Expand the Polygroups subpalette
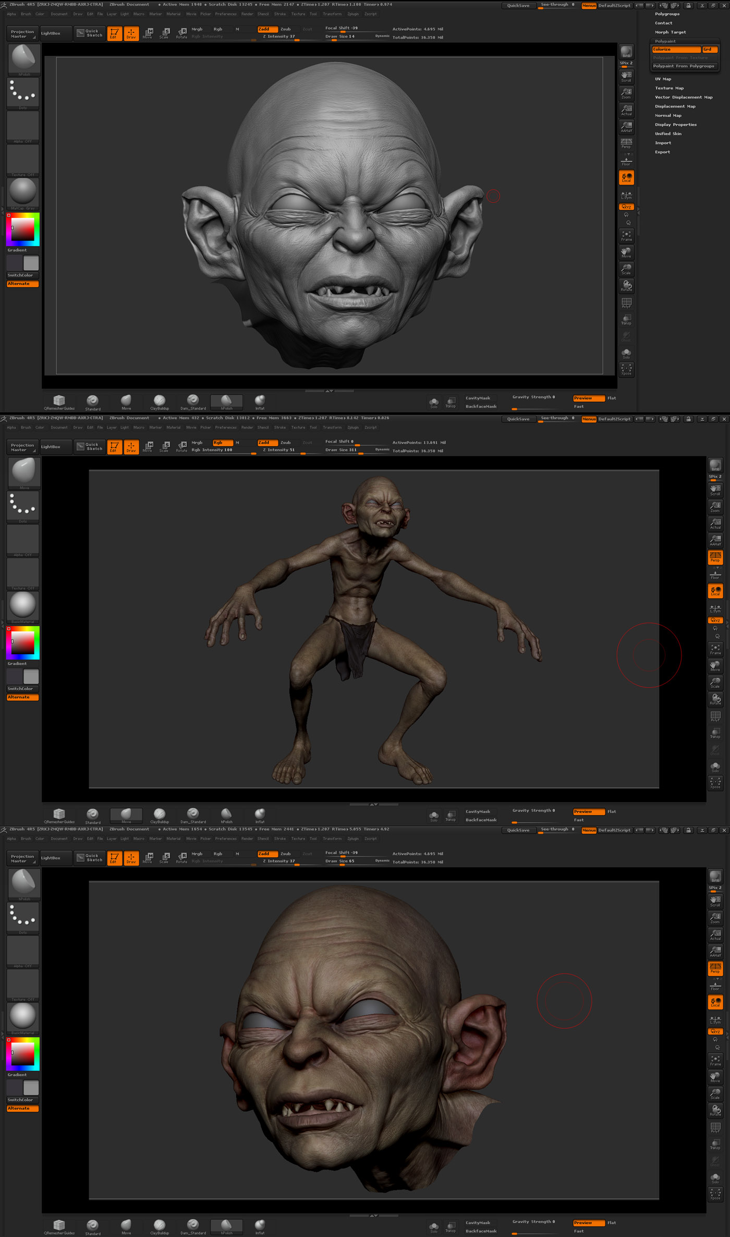Screen dimensions: 730x1237 click(667, 14)
